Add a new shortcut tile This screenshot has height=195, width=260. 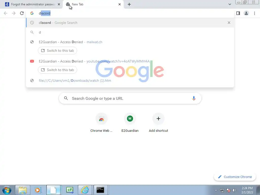coord(158,123)
